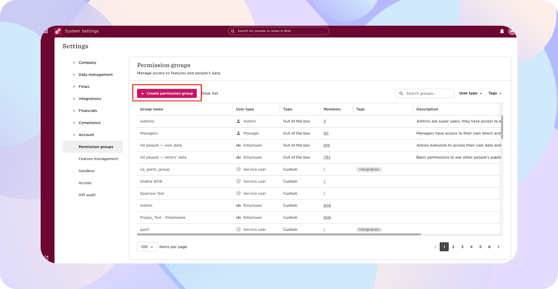Expand the Flows section

click(74, 87)
